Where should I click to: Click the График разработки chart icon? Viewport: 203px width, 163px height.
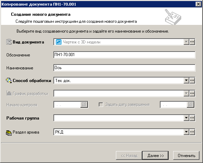coord(9,93)
